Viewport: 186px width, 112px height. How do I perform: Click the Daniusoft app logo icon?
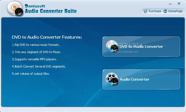[15, 9]
